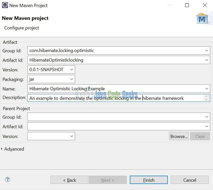Click the 'Description:' label
Screen dimensions: 213x190
point(14,97)
